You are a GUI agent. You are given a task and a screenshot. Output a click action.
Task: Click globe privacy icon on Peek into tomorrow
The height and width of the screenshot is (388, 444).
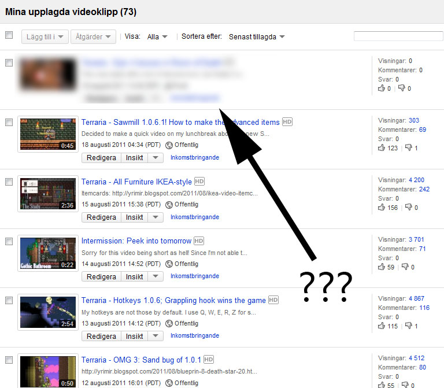pos(169,264)
